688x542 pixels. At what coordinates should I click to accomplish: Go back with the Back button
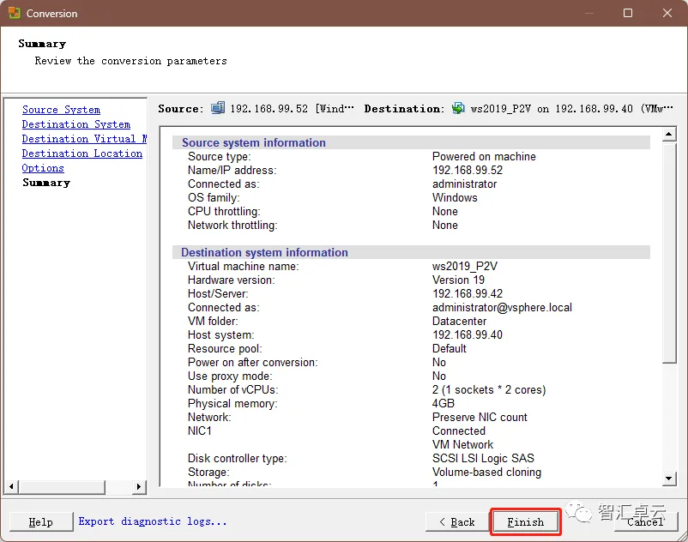coord(456,521)
